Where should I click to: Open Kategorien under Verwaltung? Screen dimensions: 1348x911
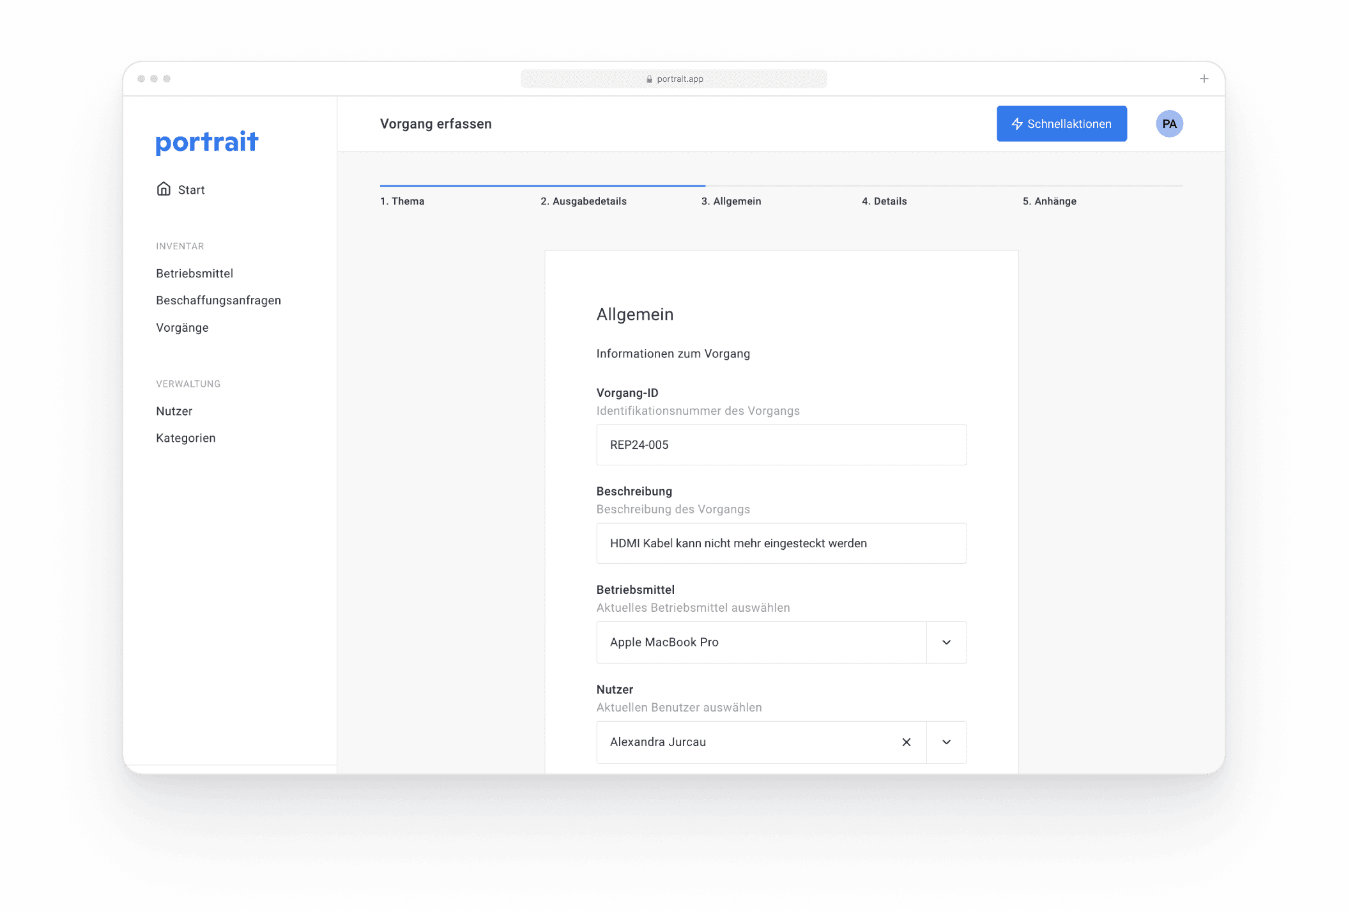(185, 437)
